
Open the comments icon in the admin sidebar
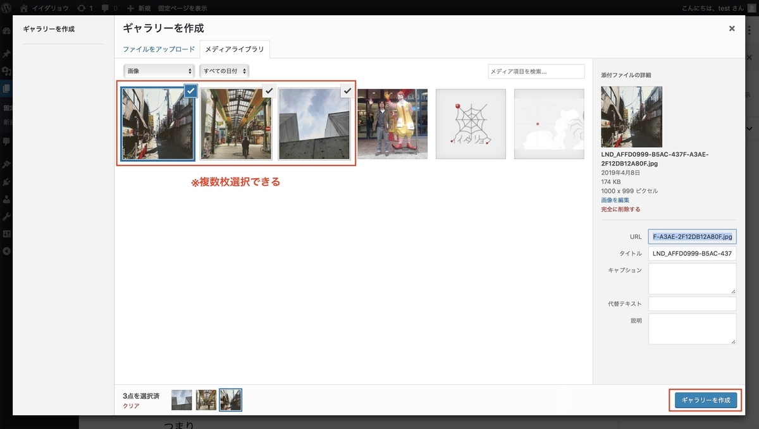pyautogui.click(x=6, y=141)
